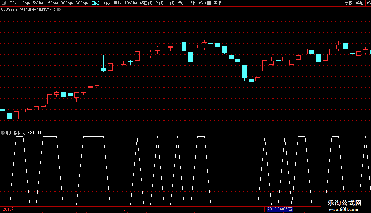Switch to 月线 monthly chart

click(117, 3)
